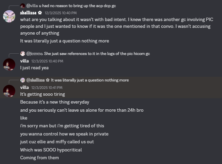The image size is (222, 164).
Task: Open the @Jemma mention in the reply preview
Action: pyautogui.click(x=34, y=54)
